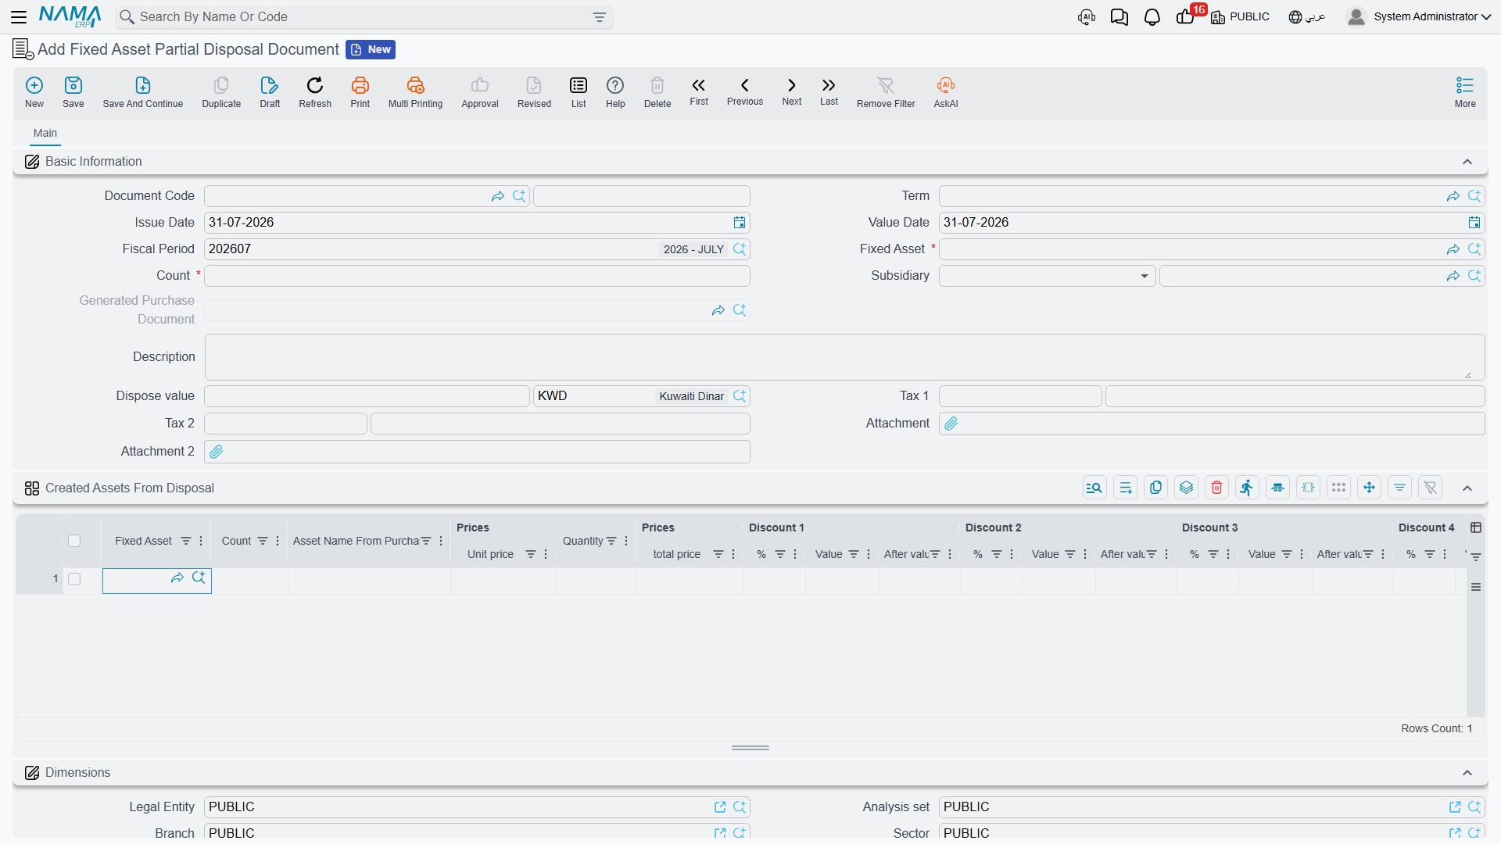The height and width of the screenshot is (844, 1501).
Task: Click the New status badge
Action: point(371,50)
